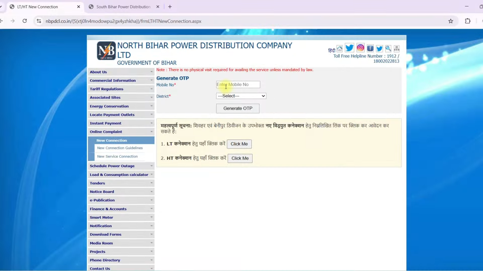Open New Connection Guidelines from sidebar
Image resolution: width=483 pixels, height=271 pixels.
click(120, 148)
